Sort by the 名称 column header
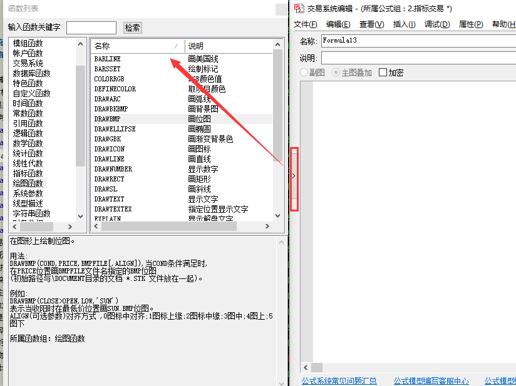Screen dimensions: 516x386 138,46
